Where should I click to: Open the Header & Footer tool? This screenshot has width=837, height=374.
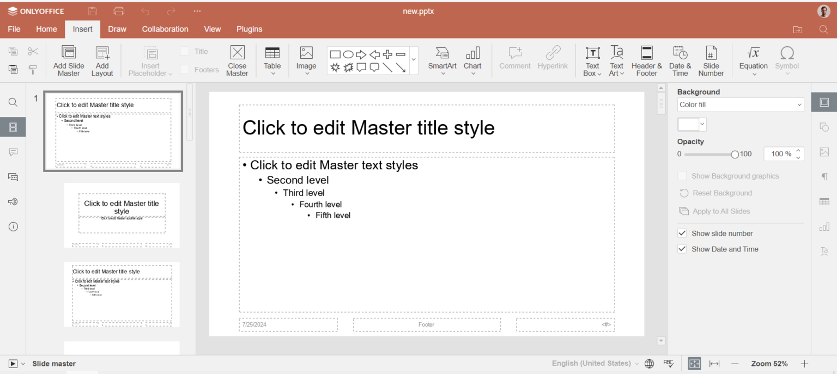(647, 53)
